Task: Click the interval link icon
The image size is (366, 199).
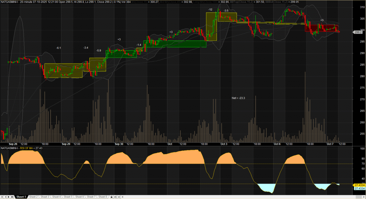Action: tap(119, 197)
